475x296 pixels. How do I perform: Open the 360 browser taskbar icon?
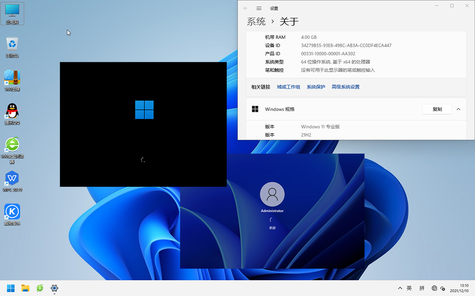click(40, 288)
